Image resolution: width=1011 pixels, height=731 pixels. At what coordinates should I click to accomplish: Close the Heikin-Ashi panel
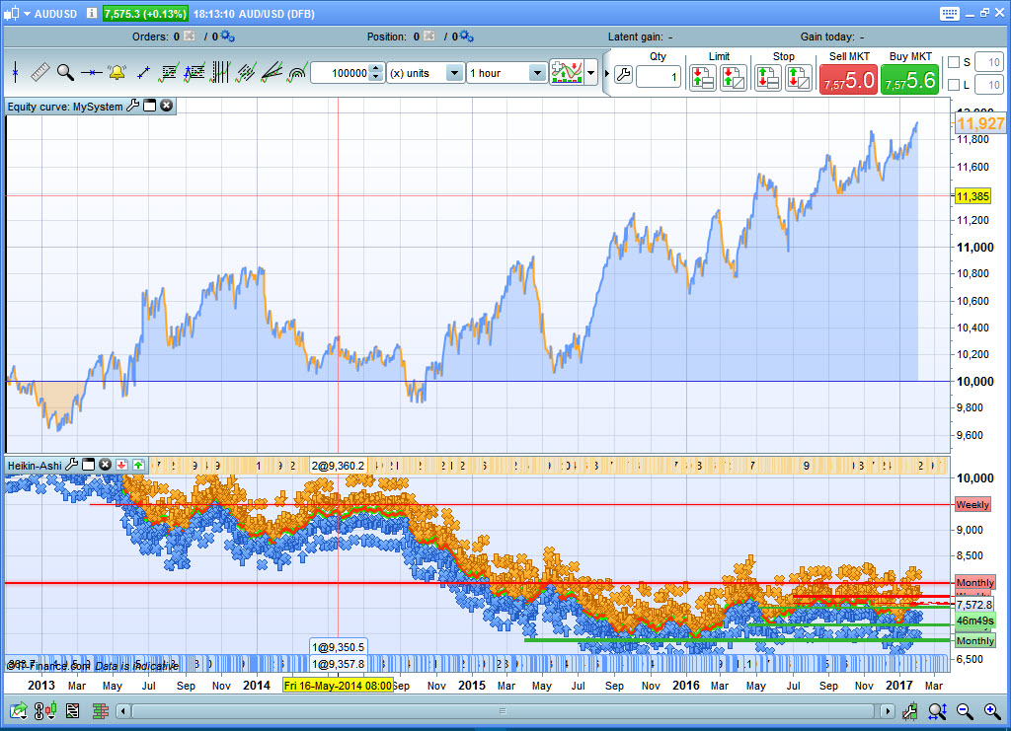(105, 464)
